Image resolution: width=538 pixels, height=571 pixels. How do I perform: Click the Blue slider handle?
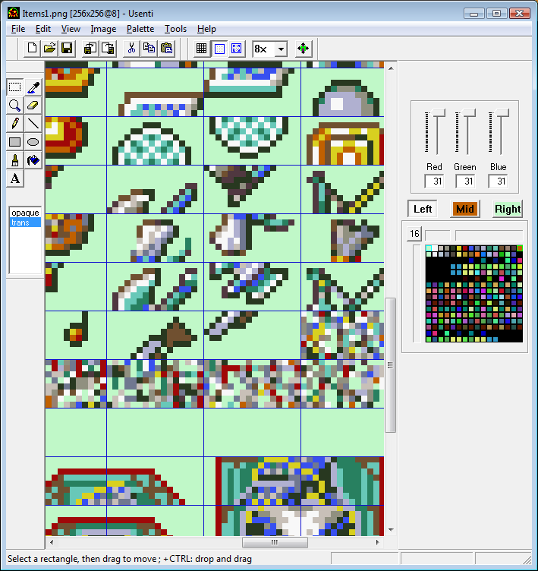click(x=502, y=114)
